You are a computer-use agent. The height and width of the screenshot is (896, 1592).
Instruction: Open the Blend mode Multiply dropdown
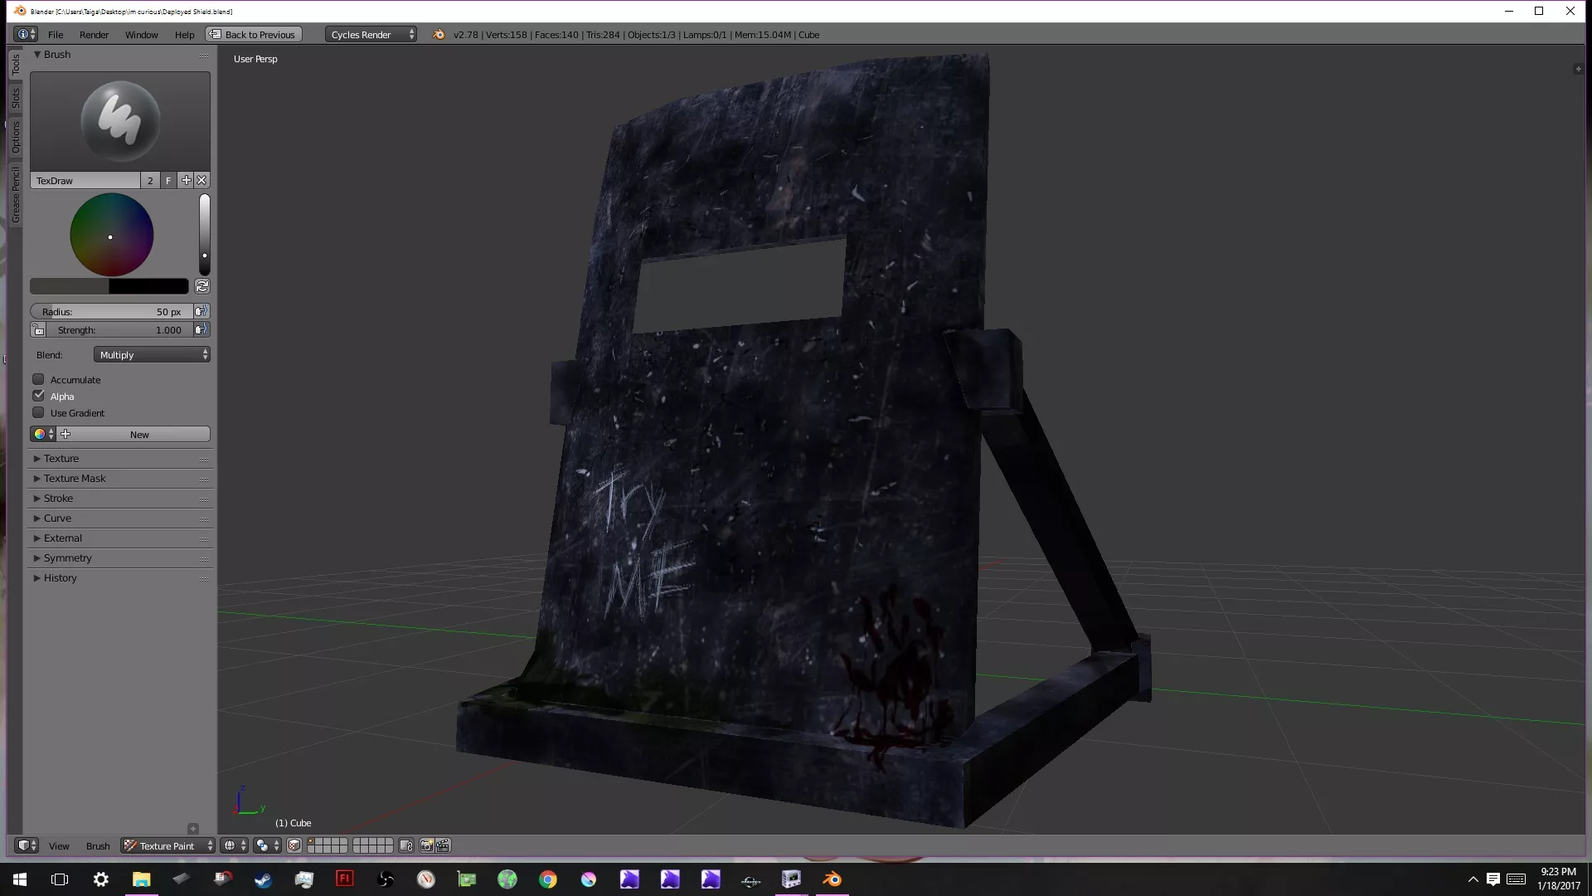point(152,354)
